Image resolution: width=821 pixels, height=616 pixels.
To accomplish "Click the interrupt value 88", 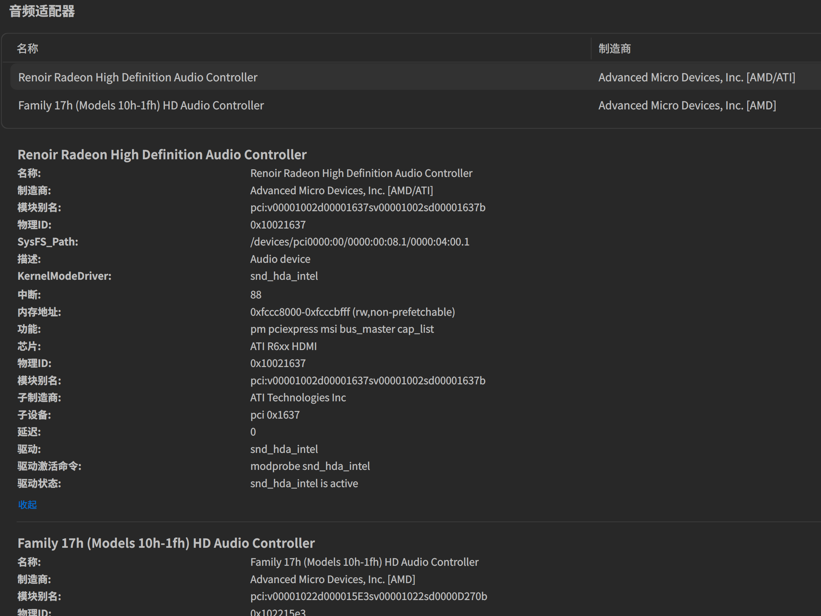I will coord(255,295).
